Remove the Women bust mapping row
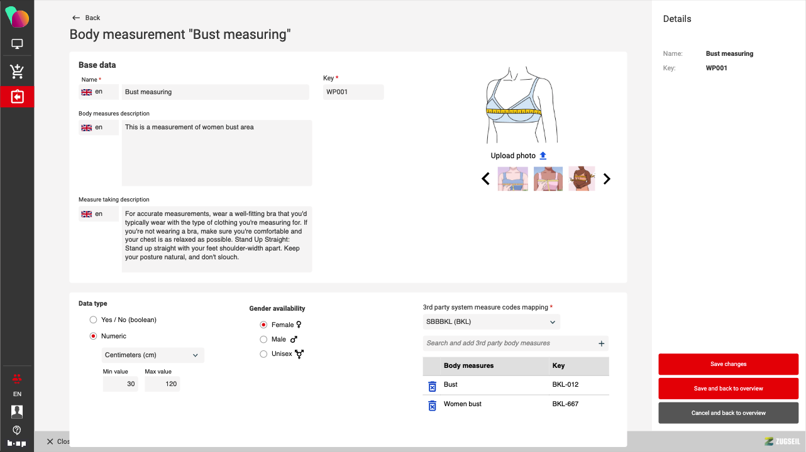 432,405
